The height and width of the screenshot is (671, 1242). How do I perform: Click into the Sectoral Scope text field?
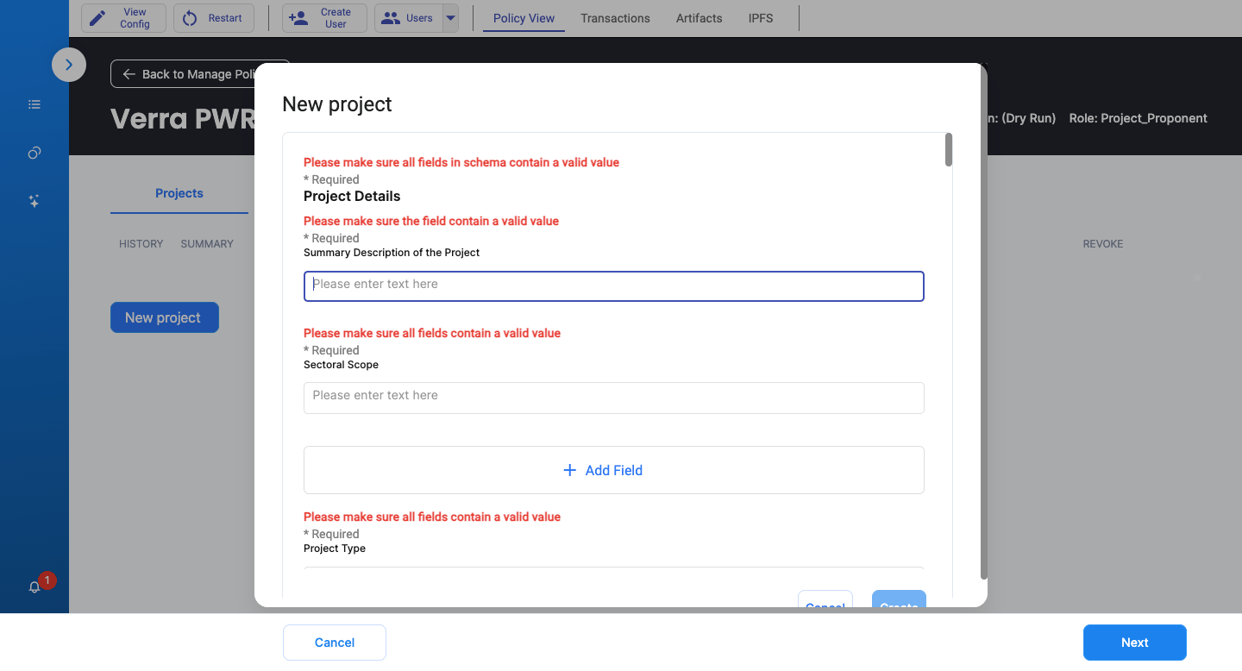point(614,398)
